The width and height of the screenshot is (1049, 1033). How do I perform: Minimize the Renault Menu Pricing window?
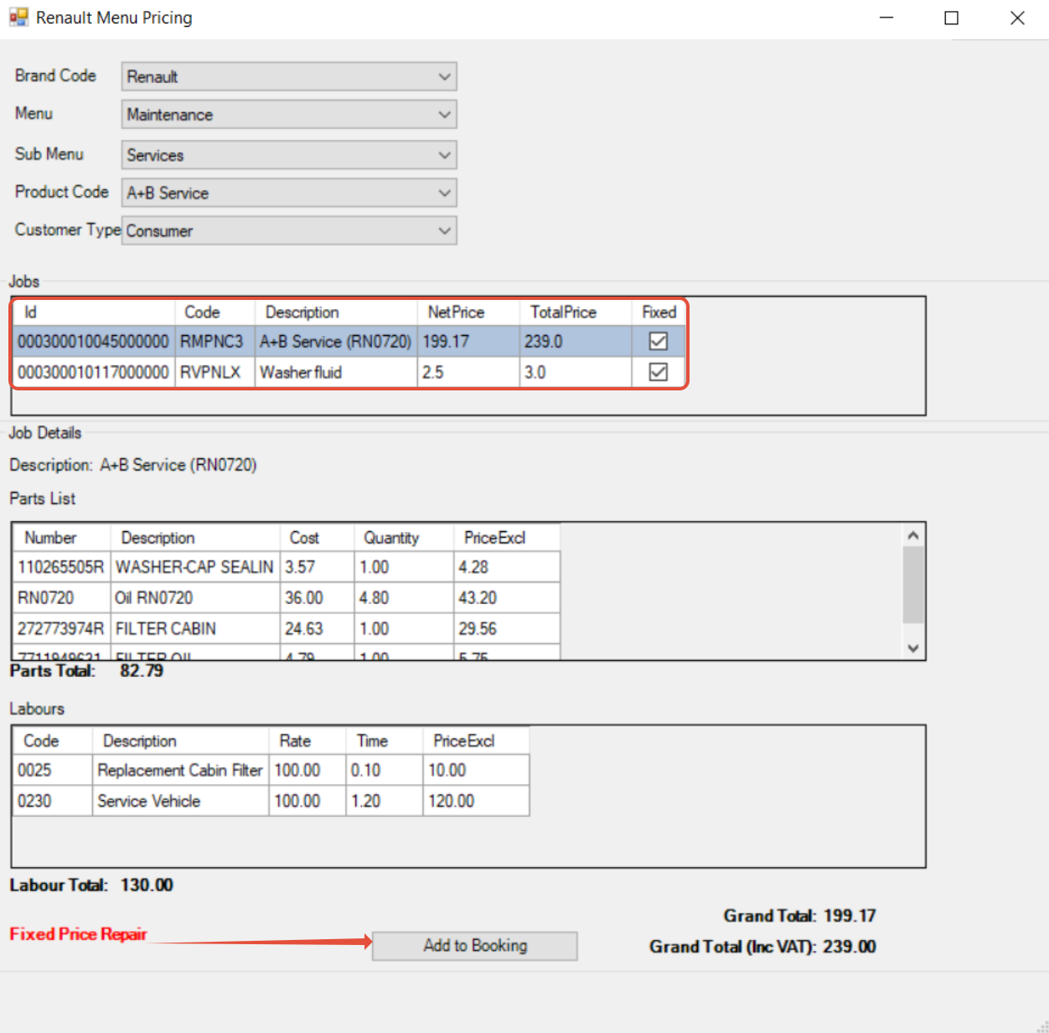pos(886,18)
